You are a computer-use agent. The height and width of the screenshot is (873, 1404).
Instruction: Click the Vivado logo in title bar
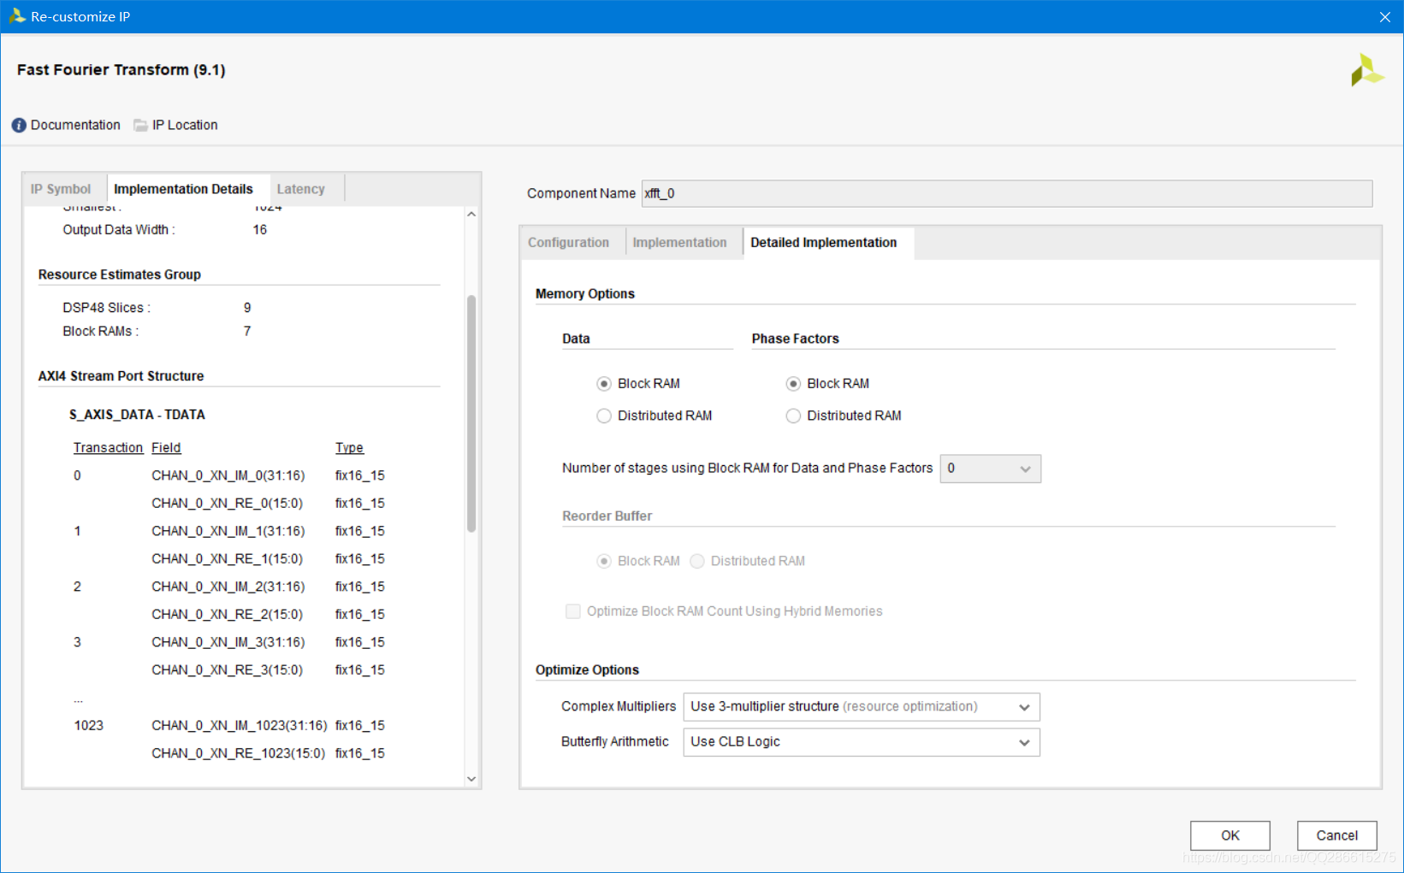pos(17,16)
